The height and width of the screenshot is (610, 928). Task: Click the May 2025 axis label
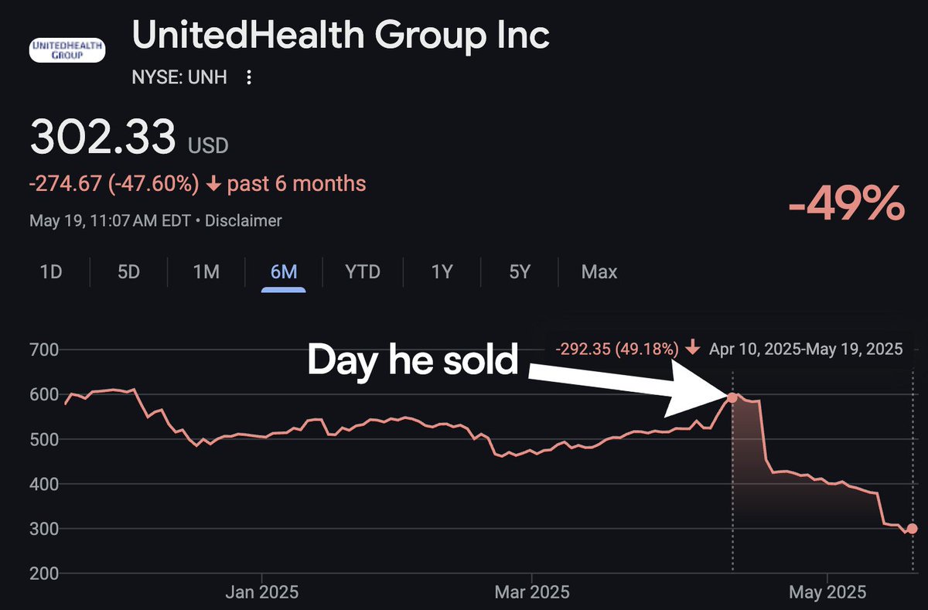tap(827, 593)
